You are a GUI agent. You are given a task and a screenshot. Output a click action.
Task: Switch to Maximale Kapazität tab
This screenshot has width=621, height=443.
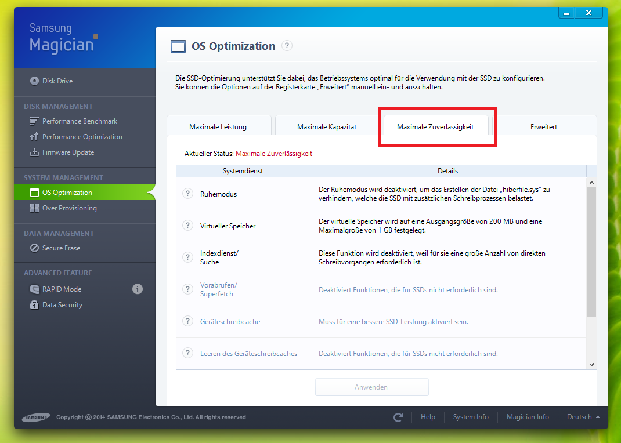[327, 127]
